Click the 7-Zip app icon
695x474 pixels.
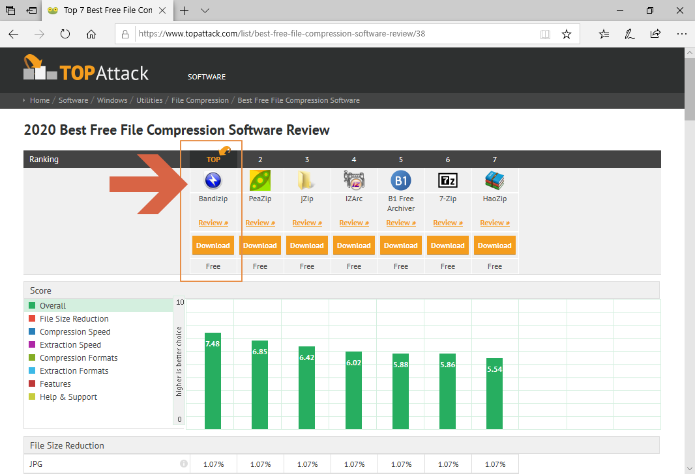[448, 180]
